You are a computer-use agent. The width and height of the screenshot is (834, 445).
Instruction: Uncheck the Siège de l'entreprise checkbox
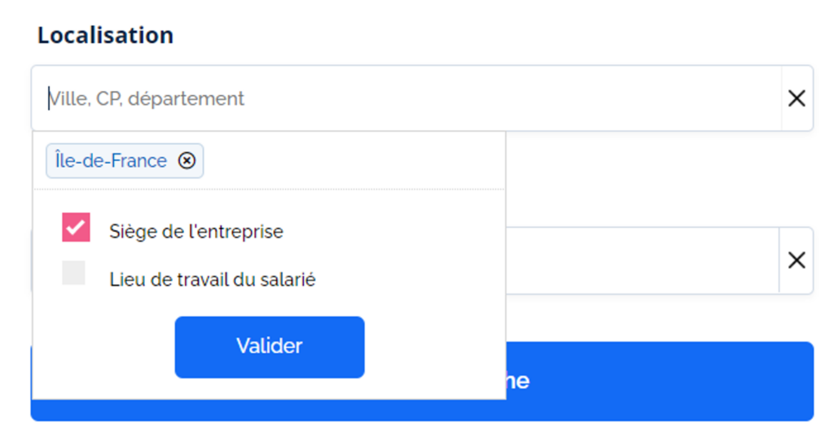pyautogui.click(x=76, y=228)
